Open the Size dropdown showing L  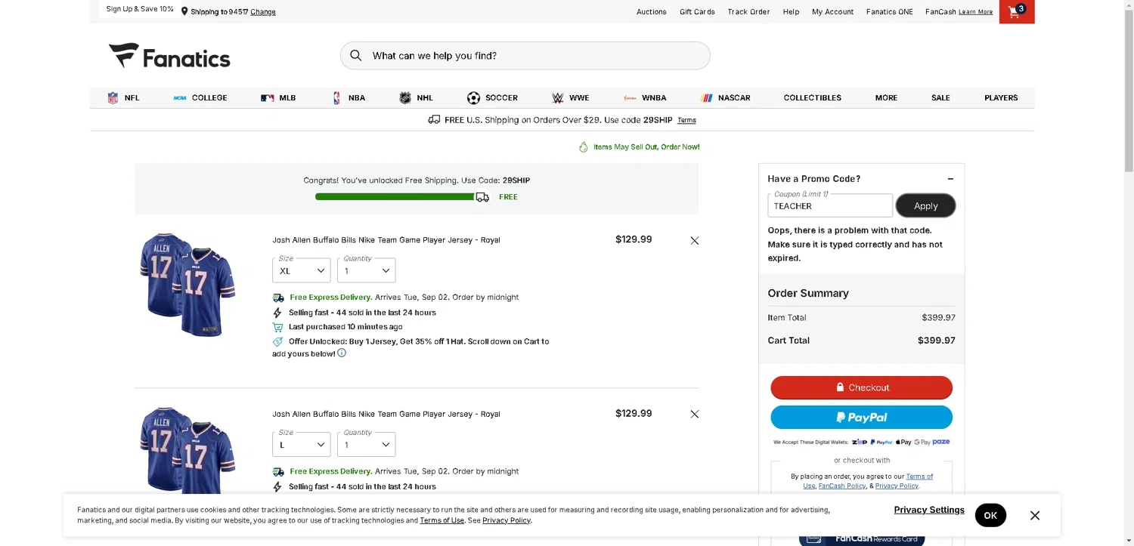[x=301, y=444]
